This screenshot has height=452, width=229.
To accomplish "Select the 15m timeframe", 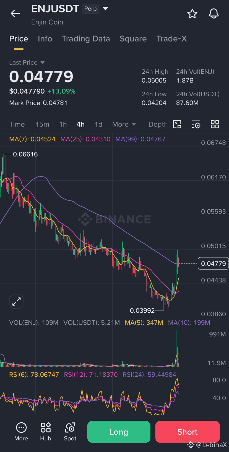I will tap(42, 124).
